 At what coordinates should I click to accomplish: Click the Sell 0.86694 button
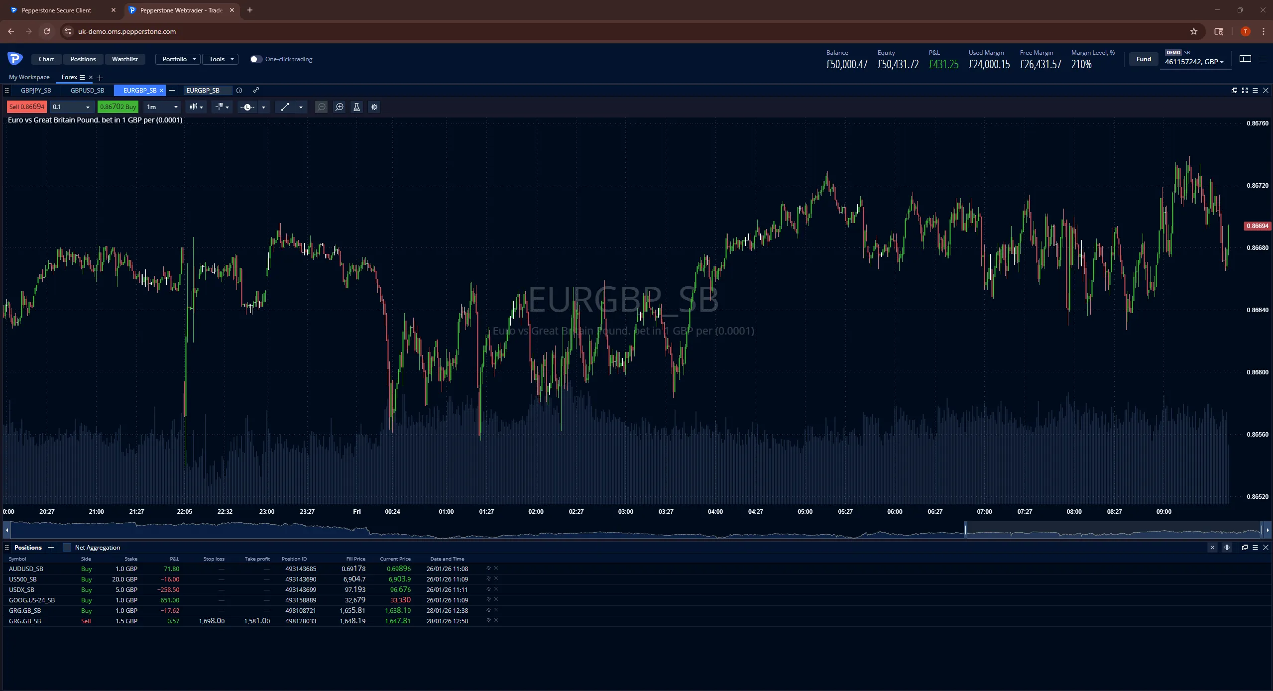[26, 107]
